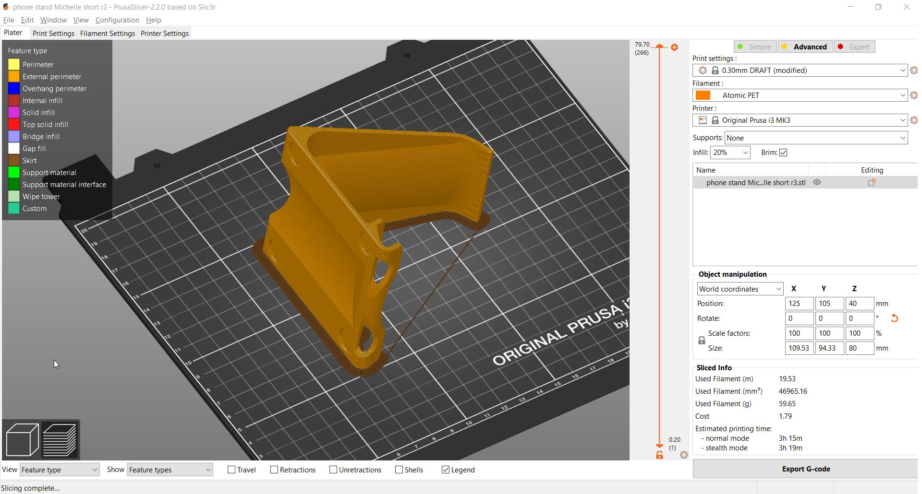This screenshot has height=494, width=922.
Task: Open the World coordinates dropdown
Action: [740, 289]
